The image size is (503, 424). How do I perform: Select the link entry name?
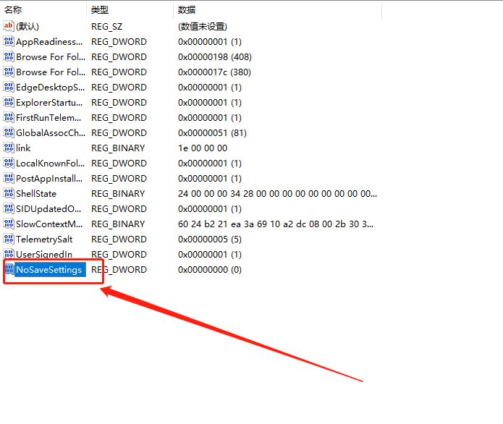tap(23, 148)
